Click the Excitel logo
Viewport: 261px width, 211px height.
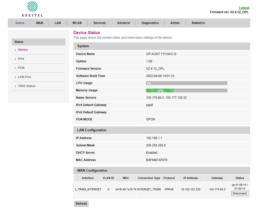pyautogui.click(x=32, y=9)
